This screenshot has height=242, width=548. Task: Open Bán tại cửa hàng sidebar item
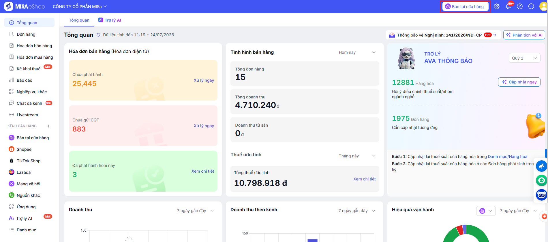click(29, 138)
